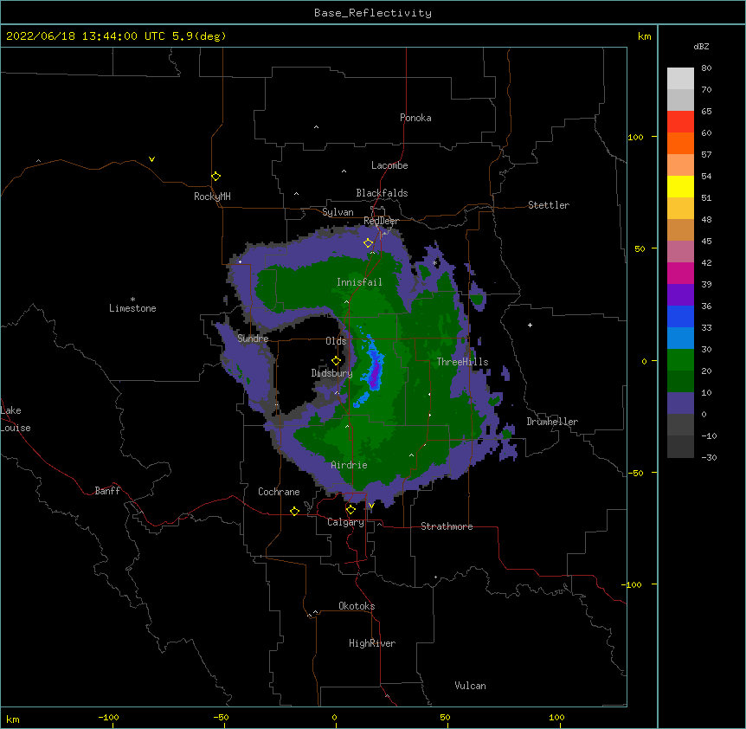Click the yellow color swatch at 54 dBZ
Image resolution: width=746 pixels, height=729 pixels.
pyautogui.click(x=680, y=186)
